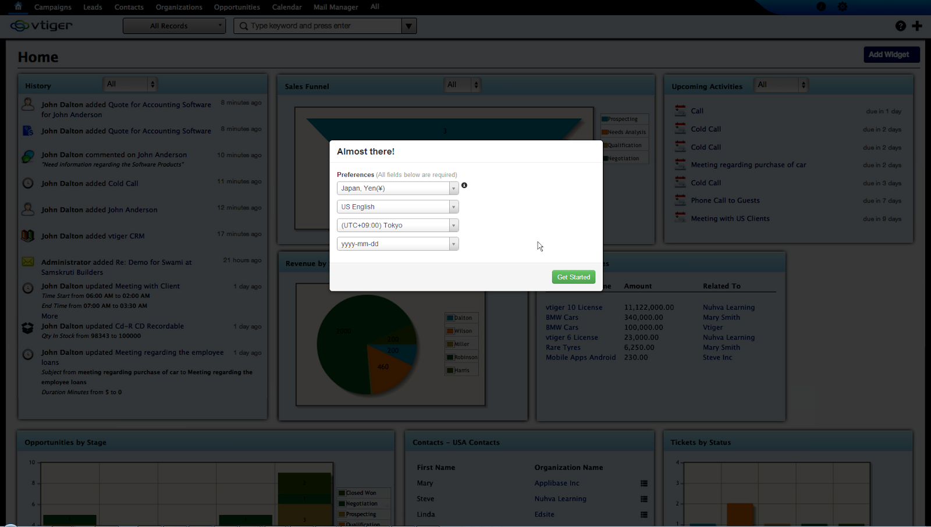Image resolution: width=931 pixels, height=527 pixels.
Task: Click the clock icon beside 'updated Meeting with Client'
Action: (x=28, y=288)
